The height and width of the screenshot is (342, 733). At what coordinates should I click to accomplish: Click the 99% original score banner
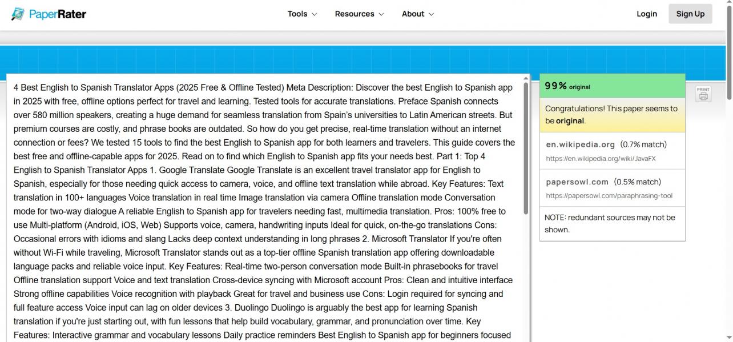coord(612,86)
